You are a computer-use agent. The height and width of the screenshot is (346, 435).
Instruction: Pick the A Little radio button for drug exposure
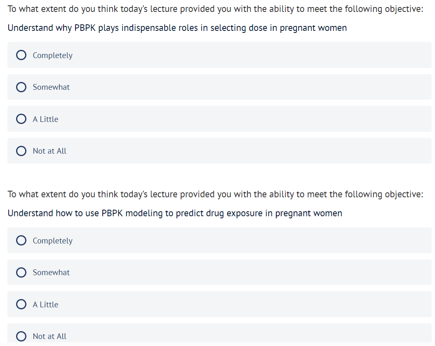pos(21,304)
